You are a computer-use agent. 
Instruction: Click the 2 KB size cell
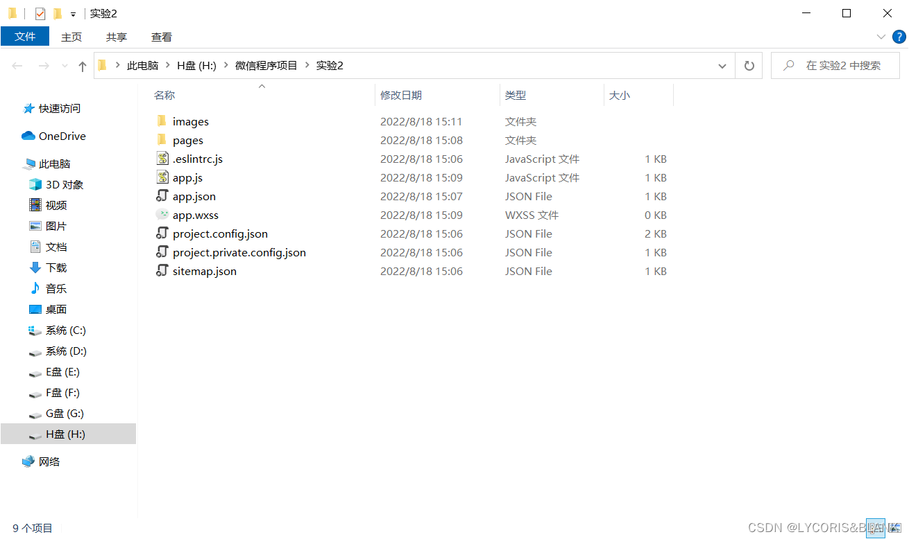point(656,233)
